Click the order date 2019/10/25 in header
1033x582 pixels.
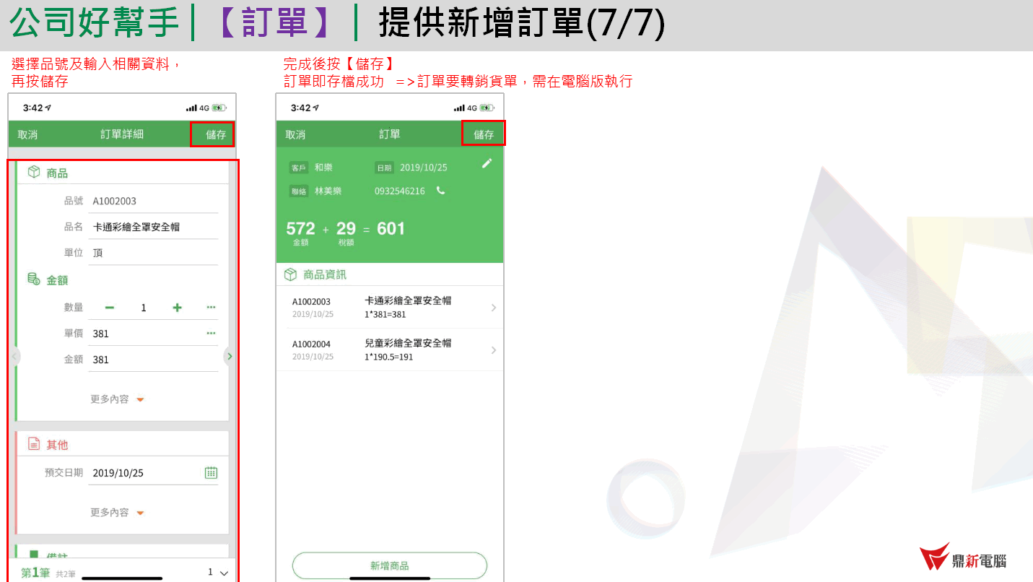click(424, 168)
